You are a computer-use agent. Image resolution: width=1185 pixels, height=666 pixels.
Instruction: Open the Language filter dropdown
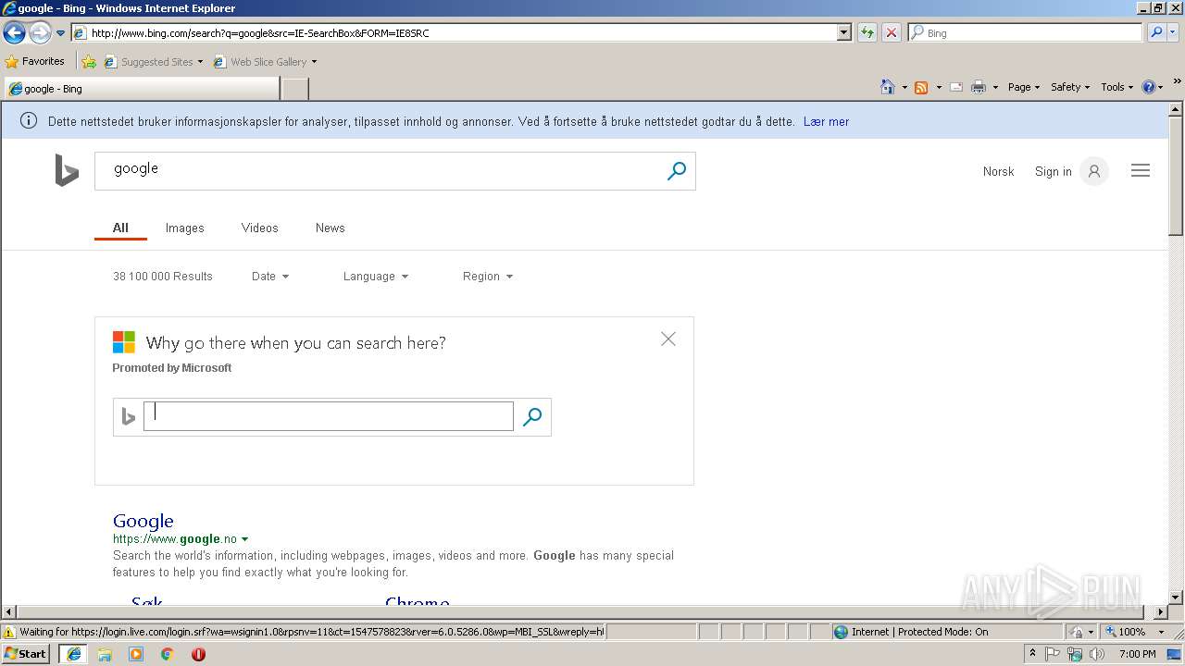[x=375, y=277]
